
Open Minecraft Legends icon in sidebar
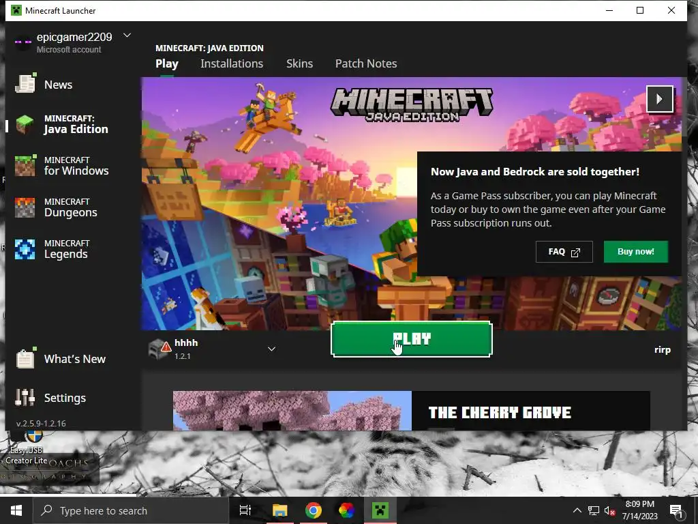(x=25, y=249)
